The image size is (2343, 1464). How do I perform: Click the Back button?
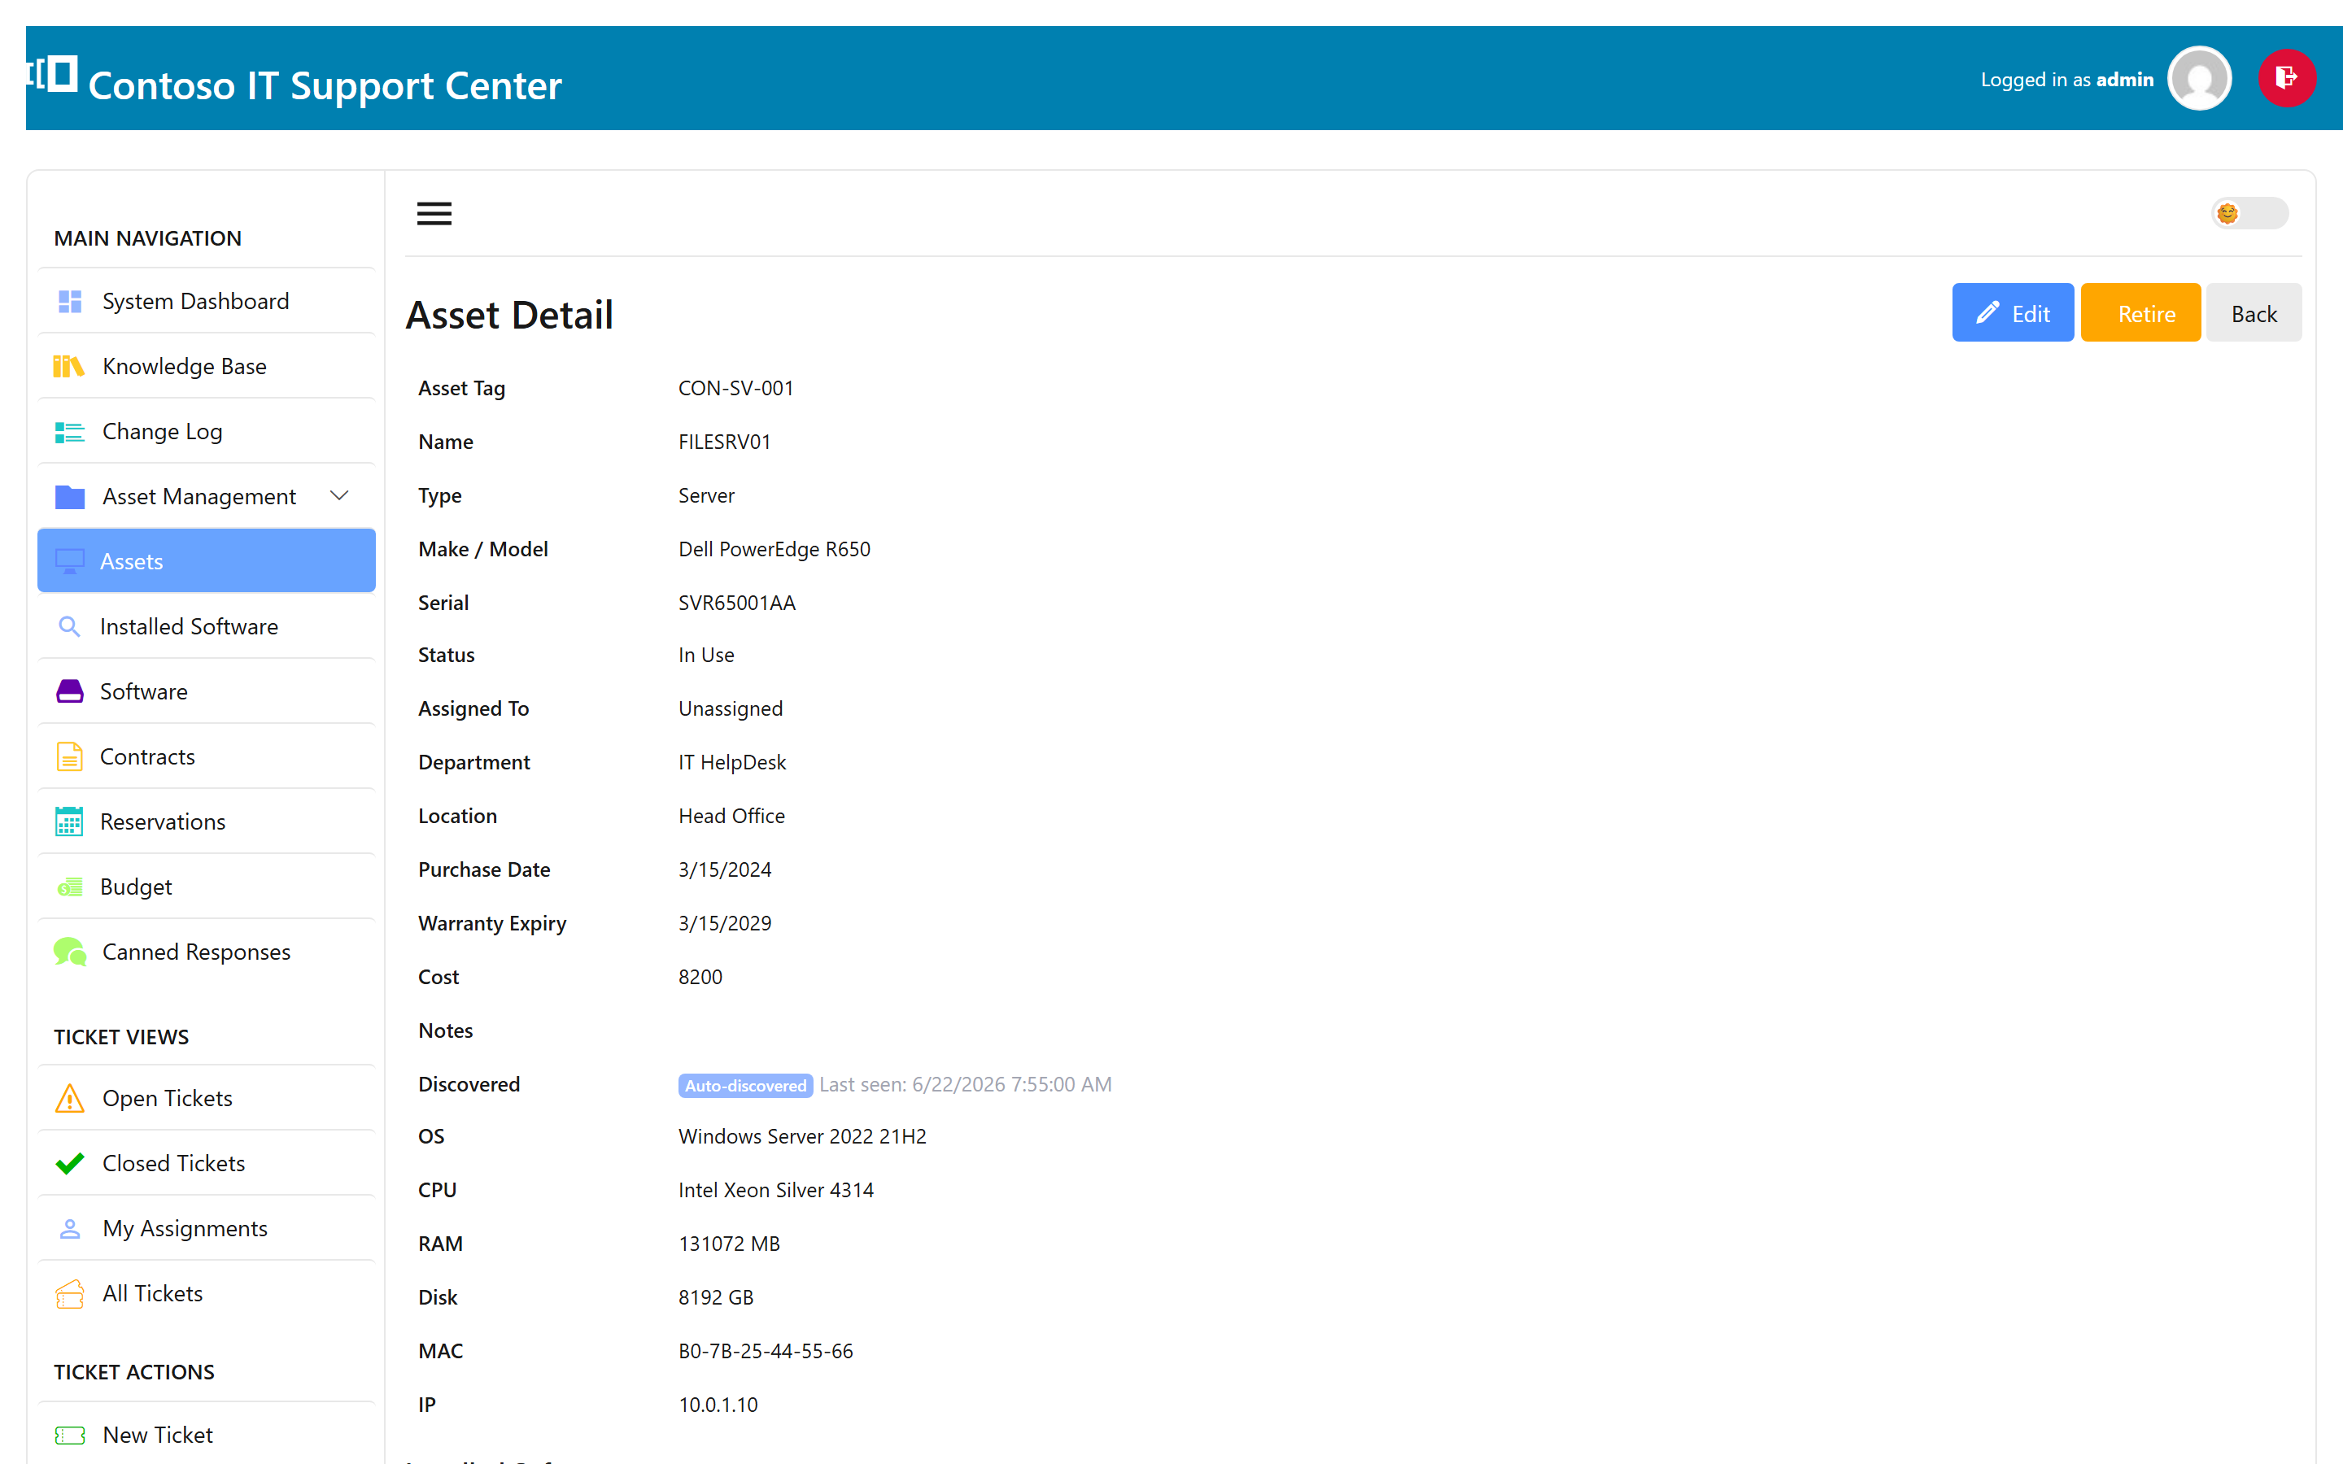pos(2253,313)
